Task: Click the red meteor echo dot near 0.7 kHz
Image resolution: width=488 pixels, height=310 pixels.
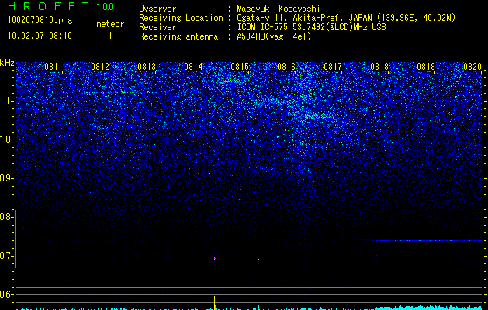Action: click(x=214, y=258)
